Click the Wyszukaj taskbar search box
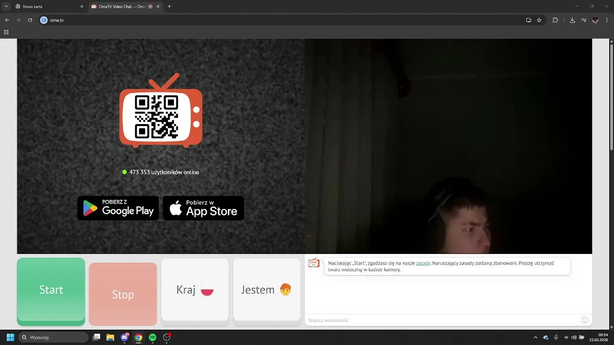614x345 pixels. click(x=53, y=337)
